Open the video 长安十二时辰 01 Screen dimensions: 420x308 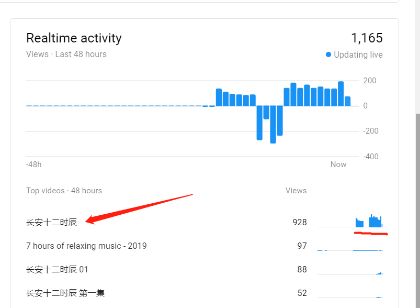tap(57, 269)
